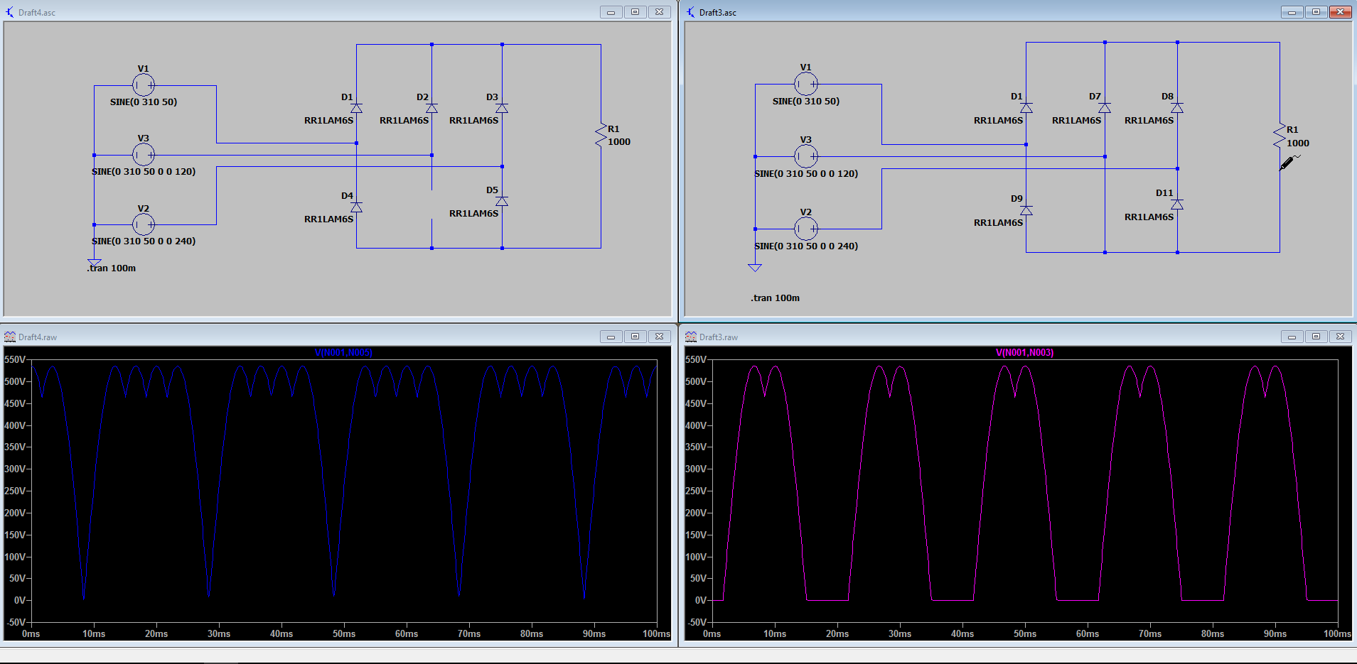The width and height of the screenshot is (1357, 664).
Task: Pick diode D2 symbol in Draft4.asc
Action: tap(431, 108)
